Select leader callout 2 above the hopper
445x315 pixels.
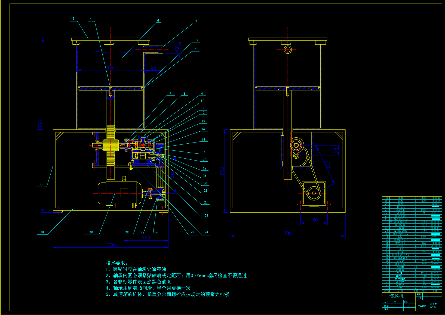pos(91,18)
